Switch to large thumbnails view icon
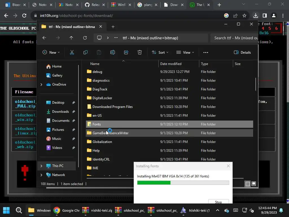 (254, 184)
